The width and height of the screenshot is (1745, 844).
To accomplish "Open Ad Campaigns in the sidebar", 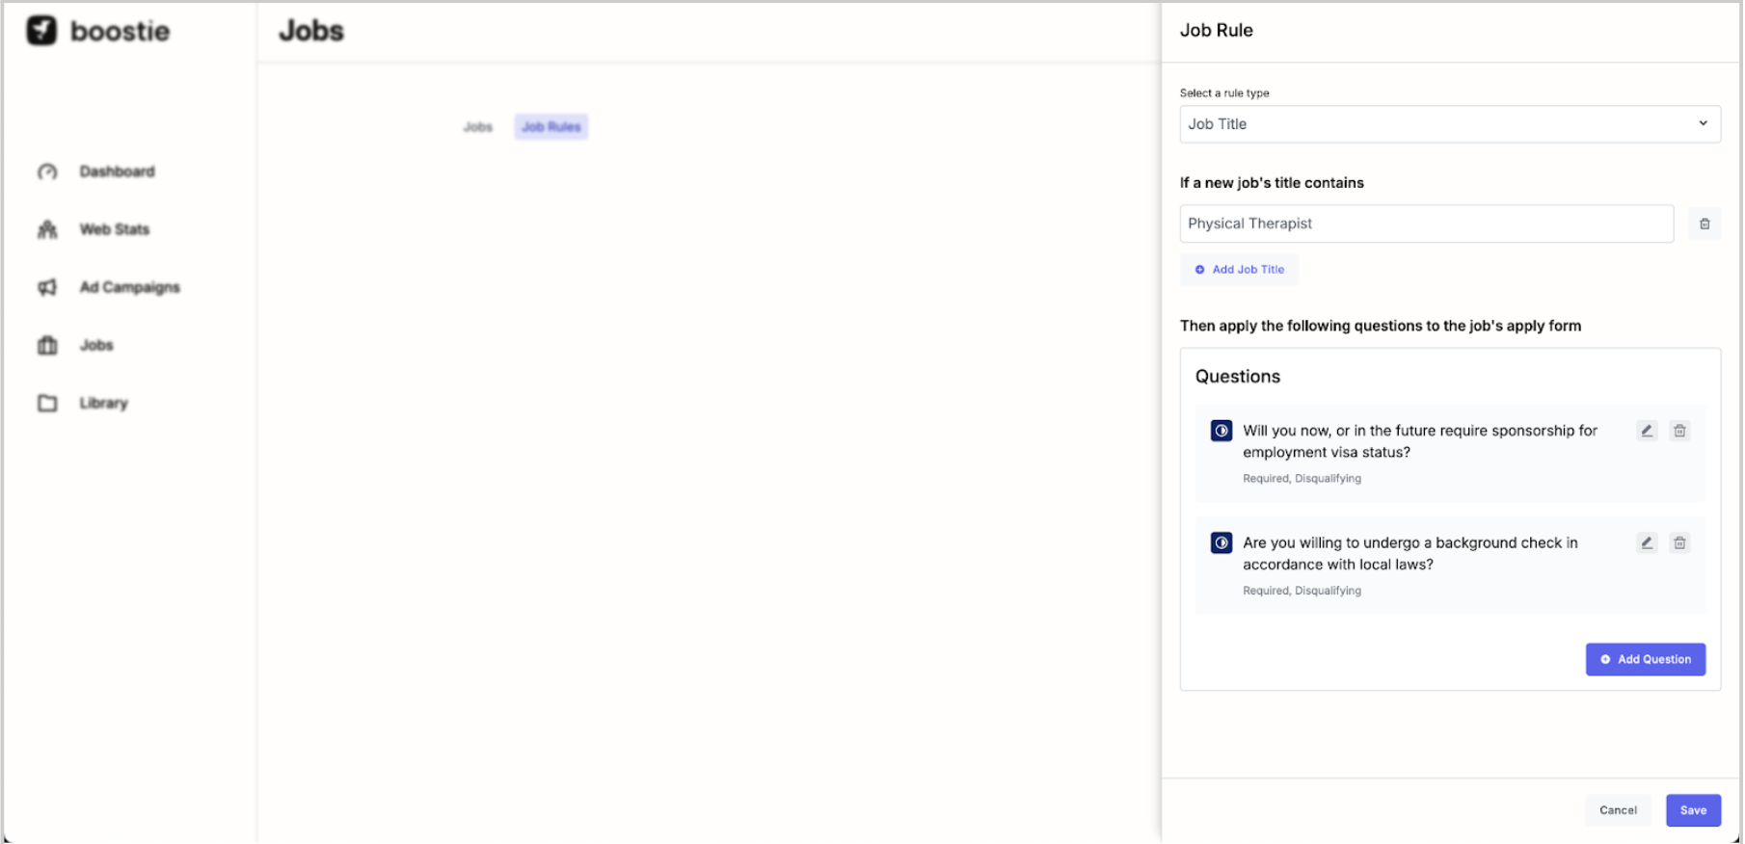I will [x=129, y=287].
